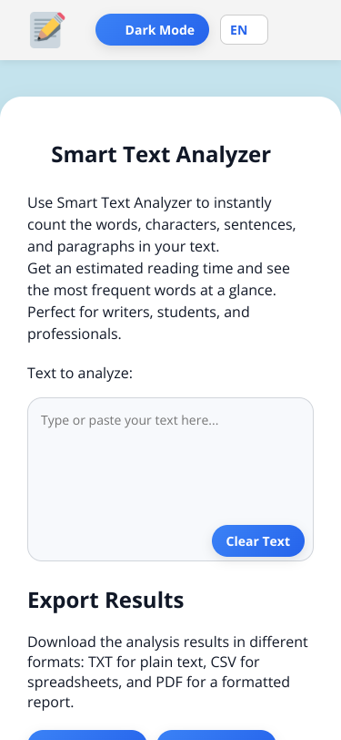Image resolution: width=341 pixels, height=740 pixels.
Task: Click the left blue export button
Action: coord(87,735)
